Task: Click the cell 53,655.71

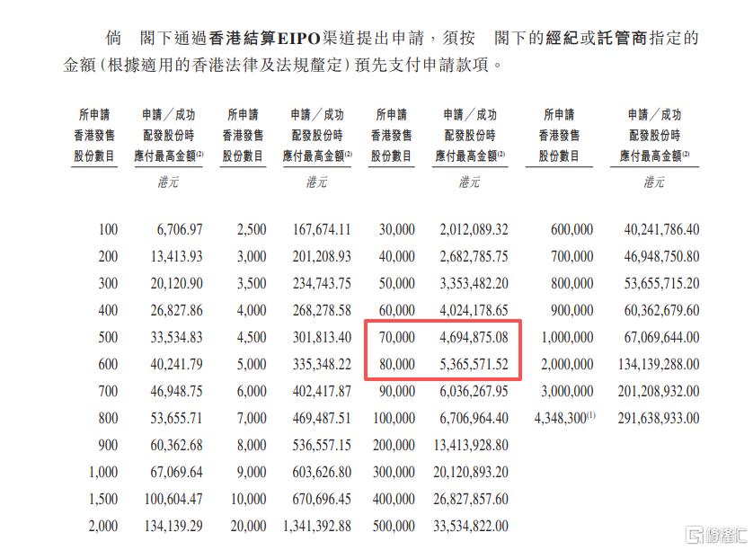Action: pos(176,418)
